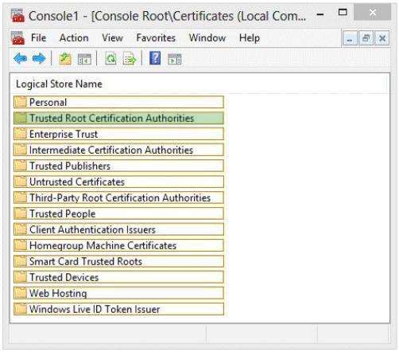Click the Forward arrow toolbar icon
This screenshot has height=352, width=399.
(39, 59)
